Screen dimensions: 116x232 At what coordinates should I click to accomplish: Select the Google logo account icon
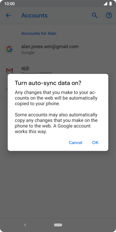[x=9, y=49]
